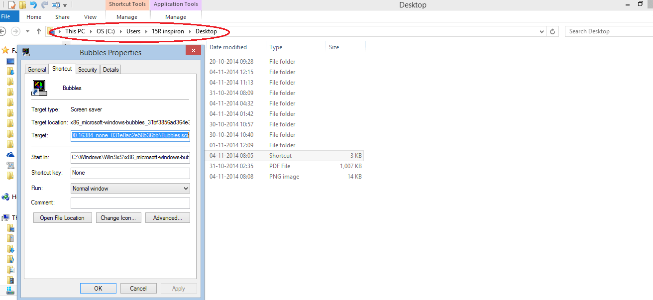This screenshot has width=653, height=300.
Task: Select the folder row dated 20-10-2014 09:28
Action: click(x=285, y=62)
